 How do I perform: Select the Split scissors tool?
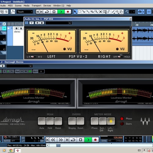[84, 12]
